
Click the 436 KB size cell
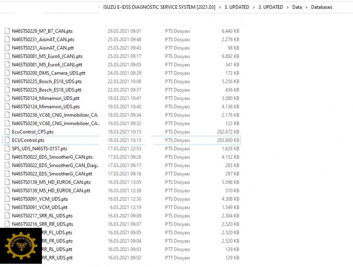(x=232, y=90)
